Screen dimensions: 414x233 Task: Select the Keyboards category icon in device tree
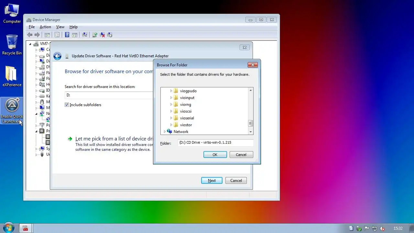click(42, 96)
